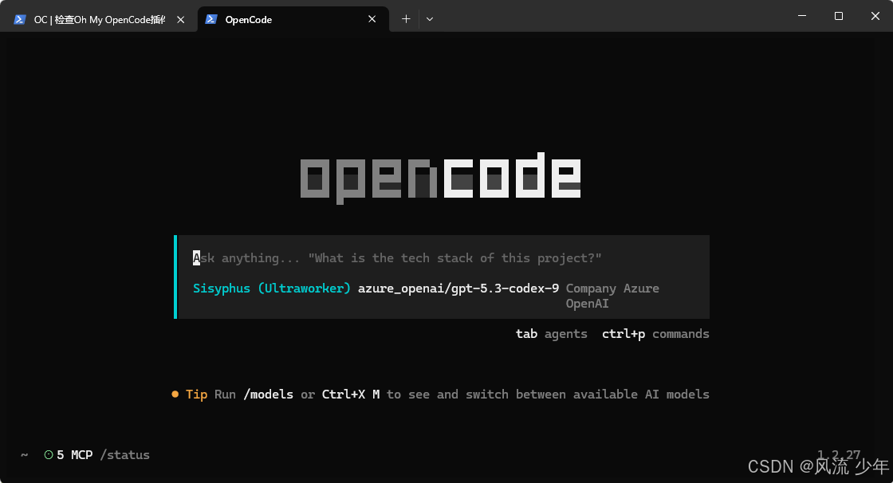Click the /status command text
This screenshot has height=483, width=893.
(124, 455)
